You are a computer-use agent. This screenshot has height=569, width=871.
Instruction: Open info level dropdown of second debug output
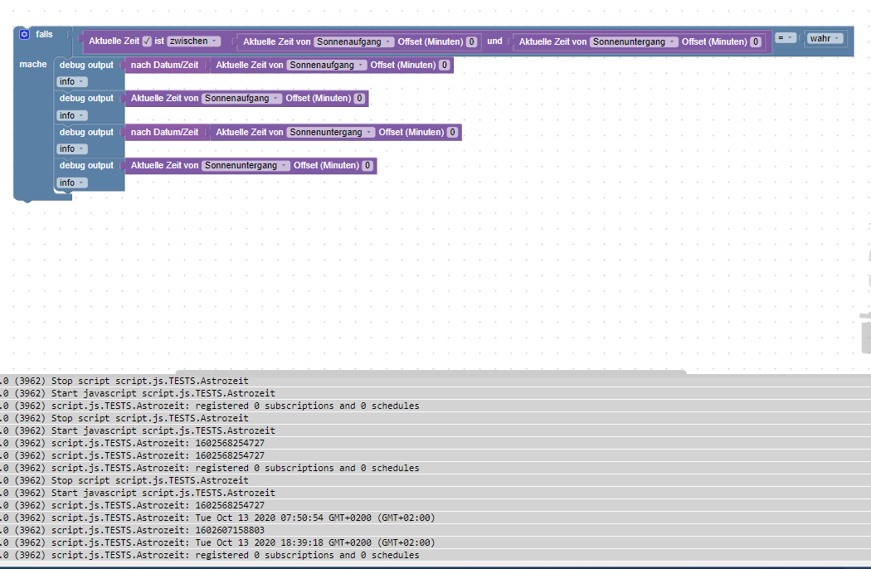(71, 115)
